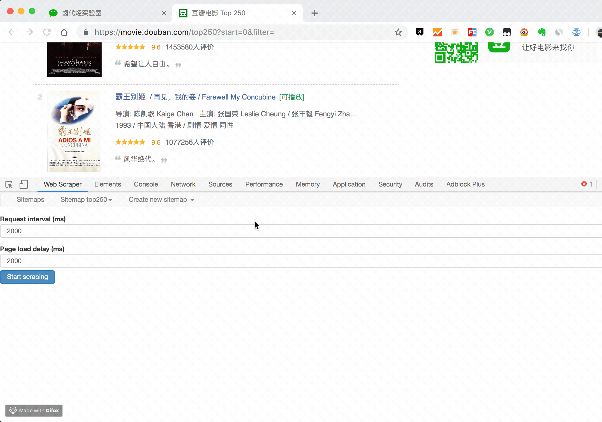Click the padlock site info icon
This screenshot has width=602, height=422.
[86, 32]
